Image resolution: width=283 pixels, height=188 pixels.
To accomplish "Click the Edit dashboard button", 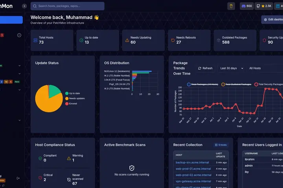I will [x=272, y=20].
